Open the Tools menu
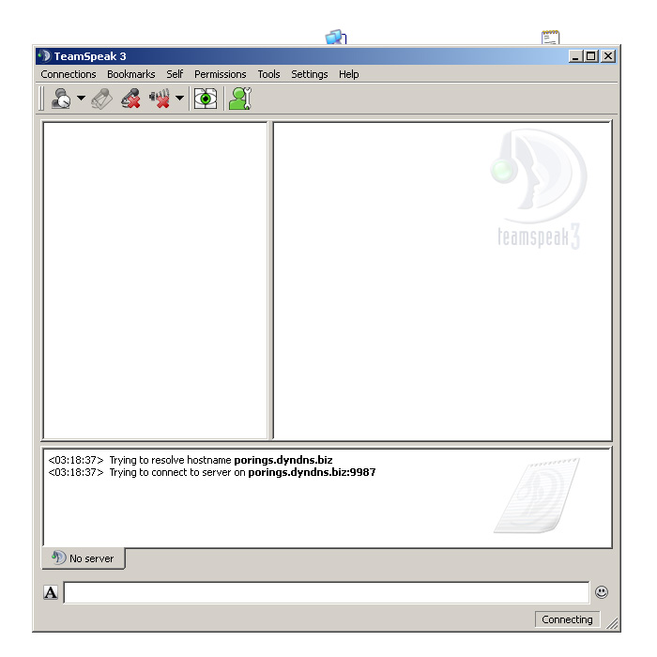The width and height of the screenshot is (657, 657). click(x=268, y=74)
